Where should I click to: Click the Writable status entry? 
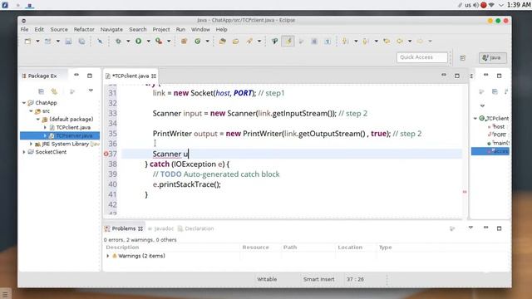tap(267, 279)
